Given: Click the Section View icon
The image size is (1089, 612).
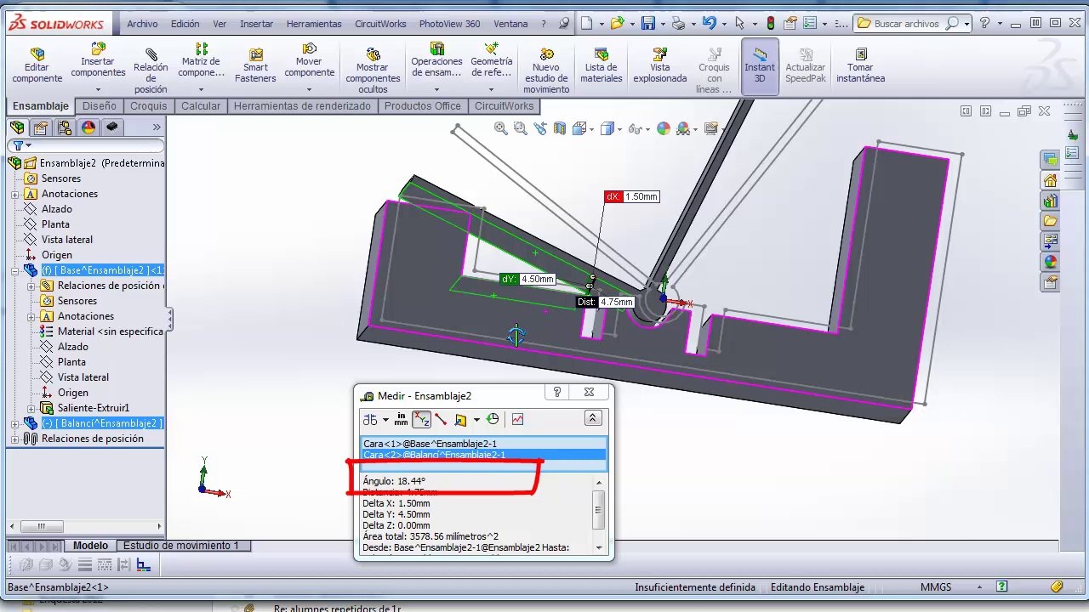Looking at the screenshot, I should 560,128.
